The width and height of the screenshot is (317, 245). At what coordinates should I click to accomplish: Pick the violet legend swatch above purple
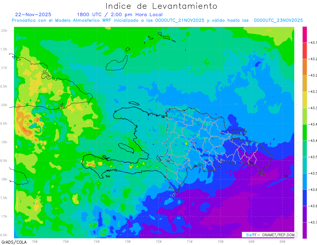click(305, 214)
